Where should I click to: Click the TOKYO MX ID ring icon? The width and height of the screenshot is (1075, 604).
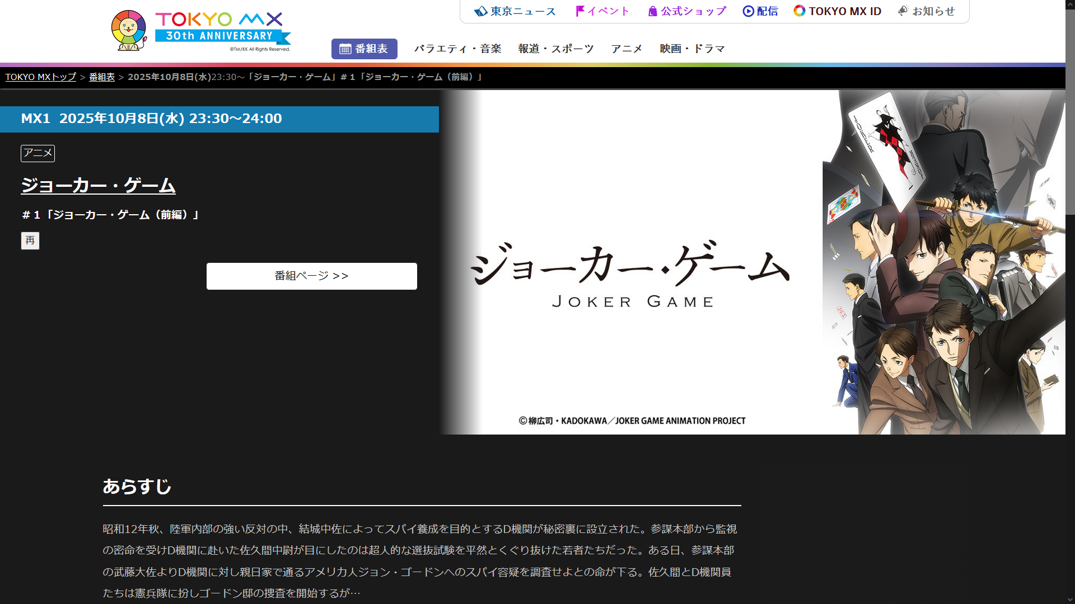coord(800,11)
